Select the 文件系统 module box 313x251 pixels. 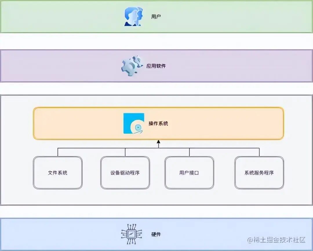(x=58, y=172)
